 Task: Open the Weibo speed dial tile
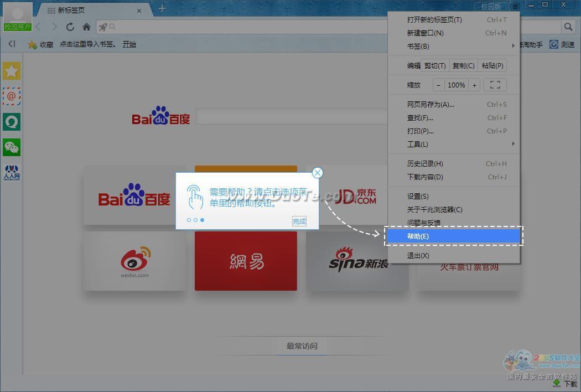134,261
